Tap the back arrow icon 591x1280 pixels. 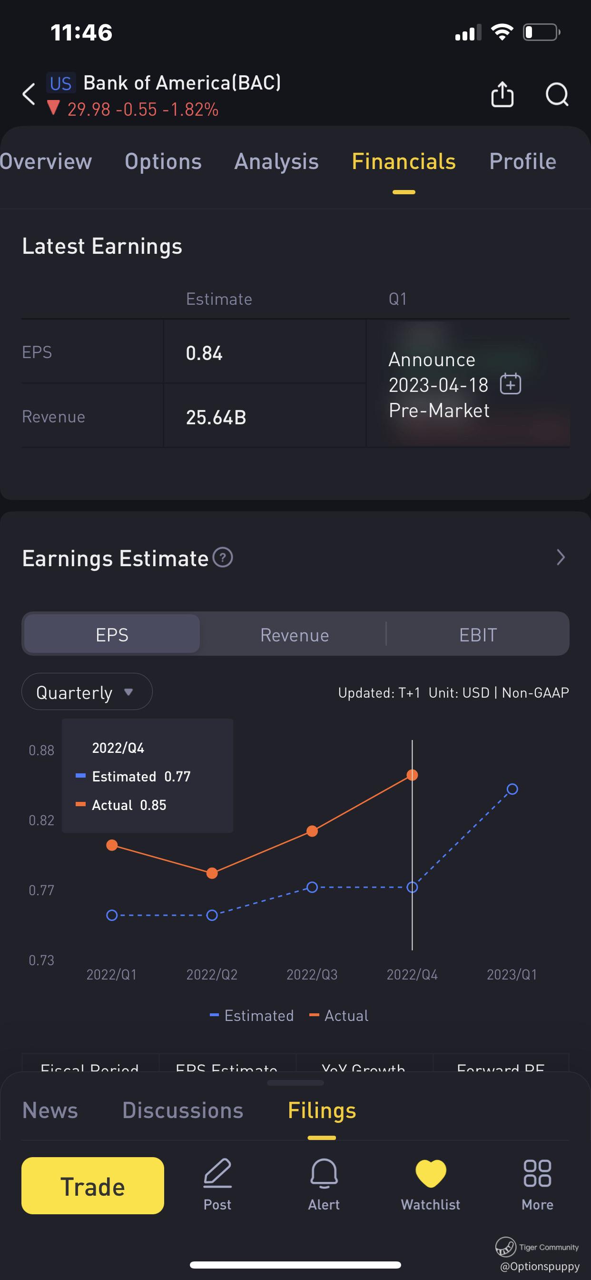(30, 94)
